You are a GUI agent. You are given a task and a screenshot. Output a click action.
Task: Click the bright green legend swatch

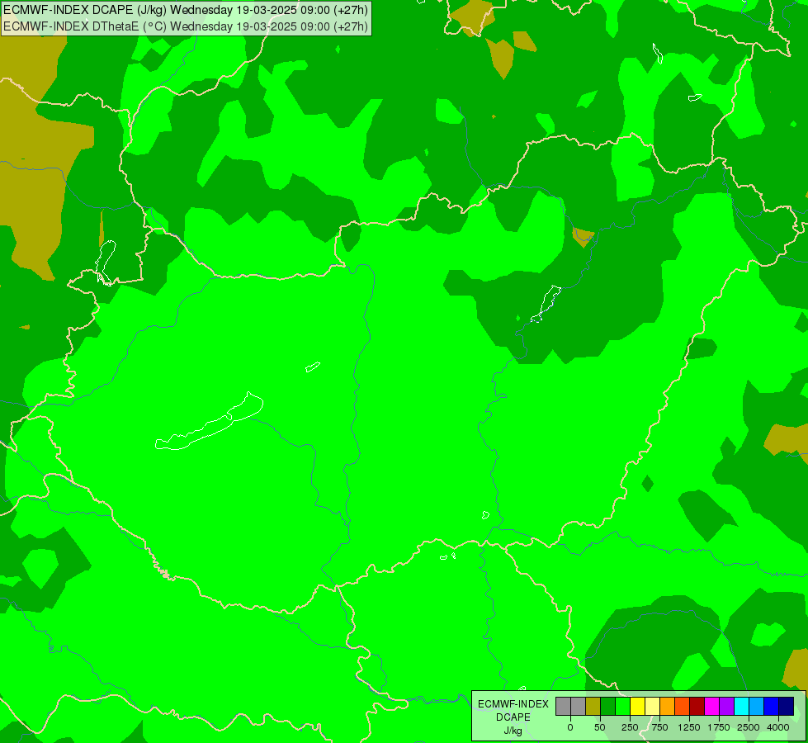623,707
